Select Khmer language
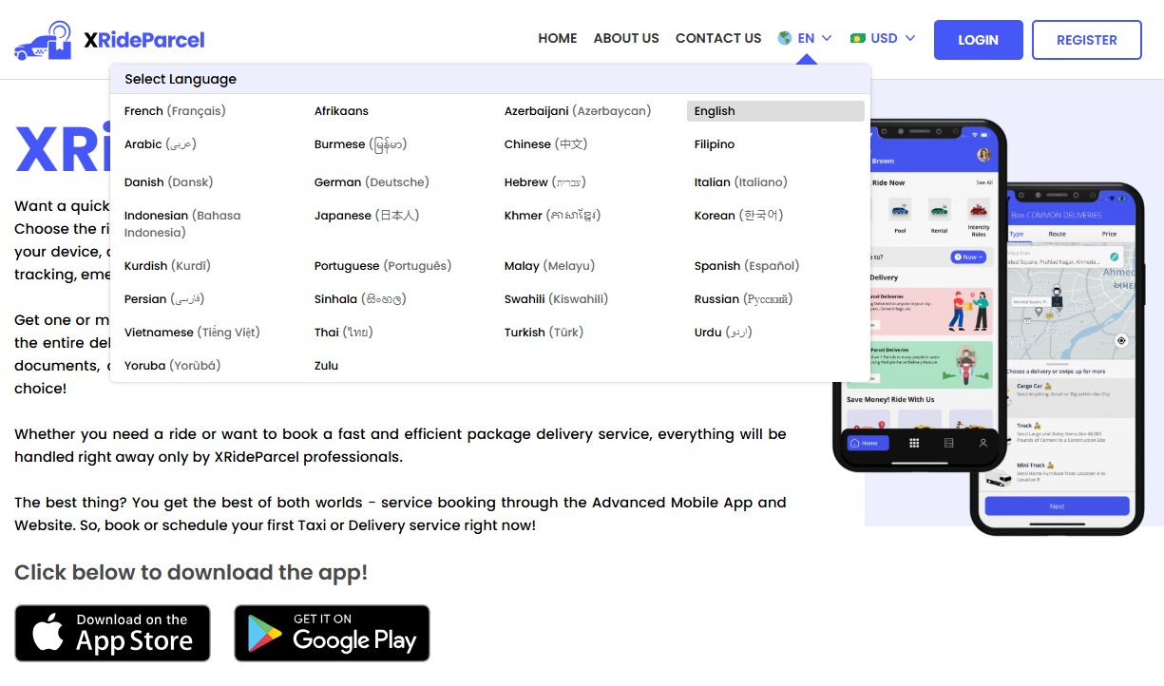Viewport: 1164px width, 686px height. [552, 216]
